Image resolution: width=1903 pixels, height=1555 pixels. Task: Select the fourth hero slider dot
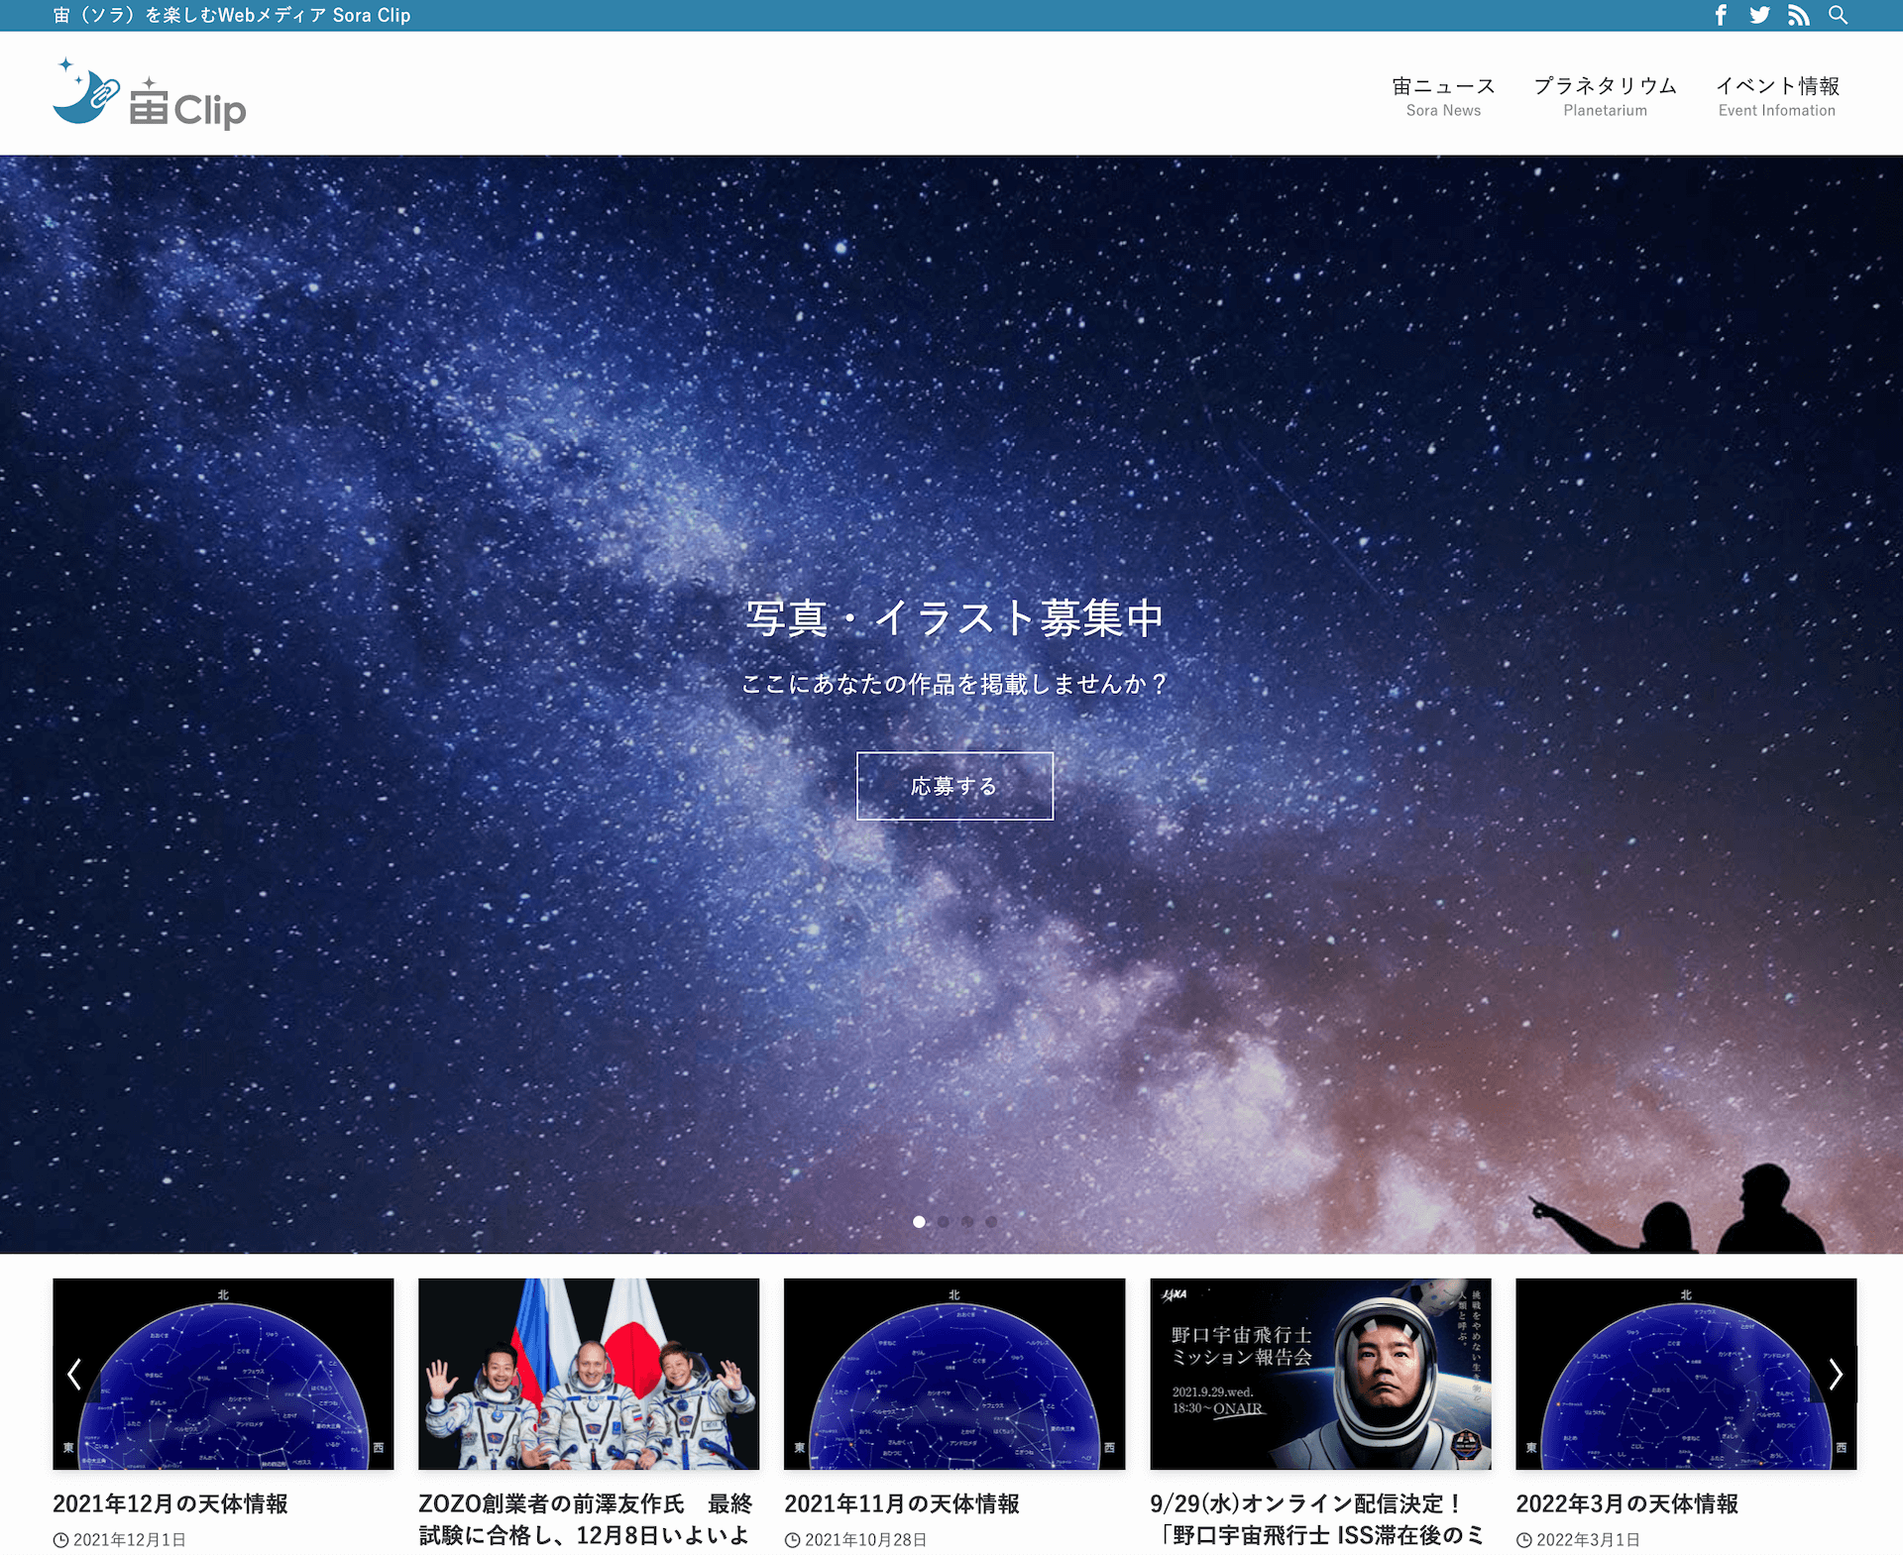coord(991,1221)
